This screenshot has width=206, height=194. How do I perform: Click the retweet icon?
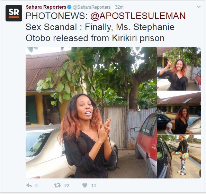pyautogui.click(x=57, y=185)
